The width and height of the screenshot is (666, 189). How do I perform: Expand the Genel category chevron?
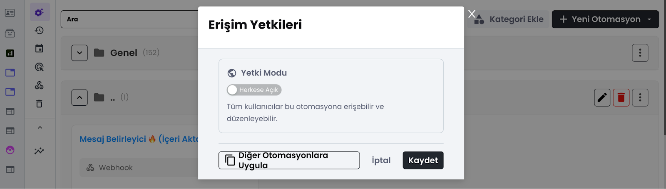pos(80,53)
